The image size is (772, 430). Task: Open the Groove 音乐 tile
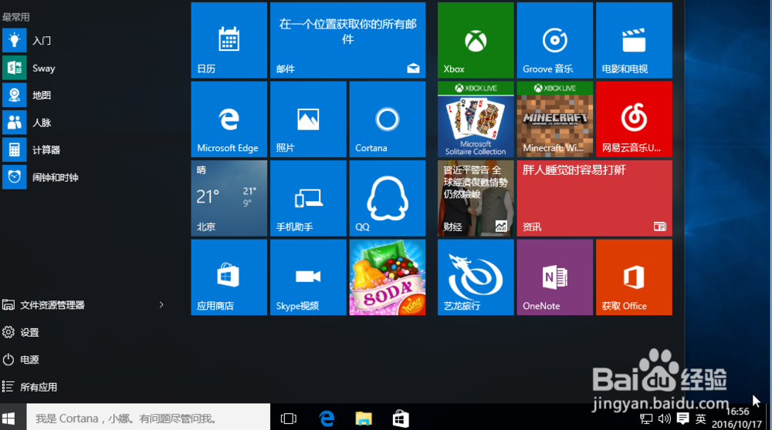[x=555, y=40]
